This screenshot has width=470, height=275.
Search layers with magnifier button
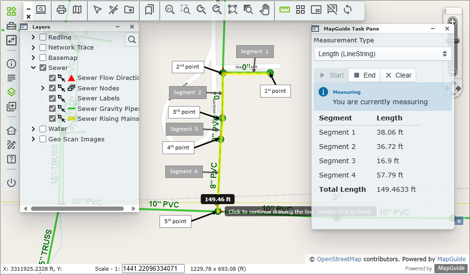point(132,39)
